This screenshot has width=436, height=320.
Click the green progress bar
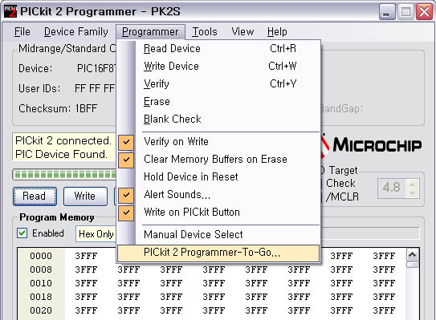(x=64, y=175)
